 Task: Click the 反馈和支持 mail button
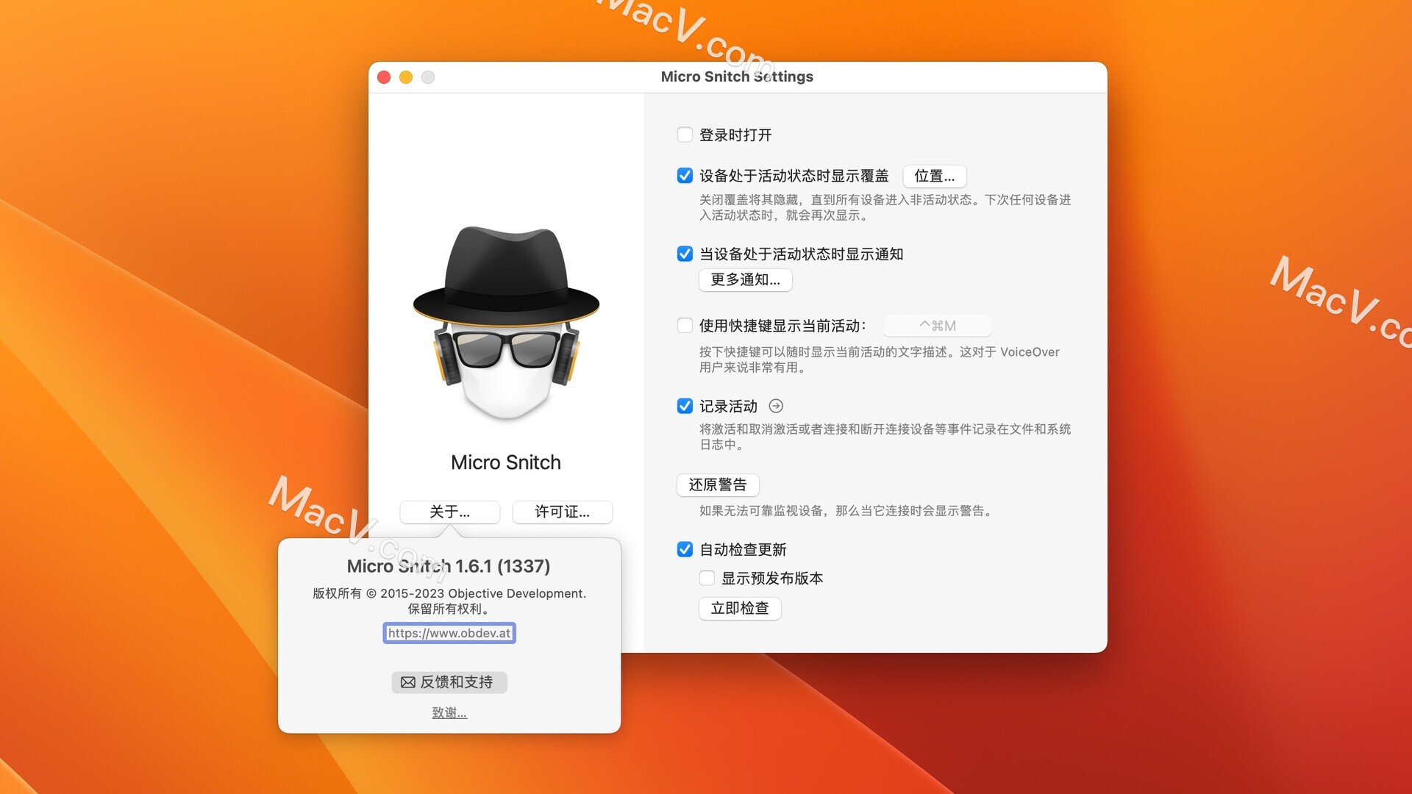coord(449,682)
